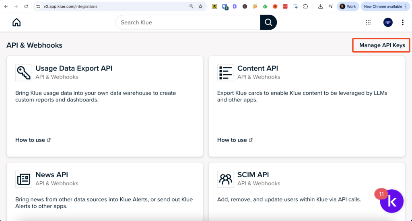Click the media control playlist icon

[x=331, y=6]
